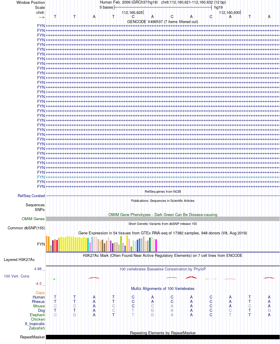
Task: Open 'Repeating Elements by RepeatMasker' title
Action: 163,333
